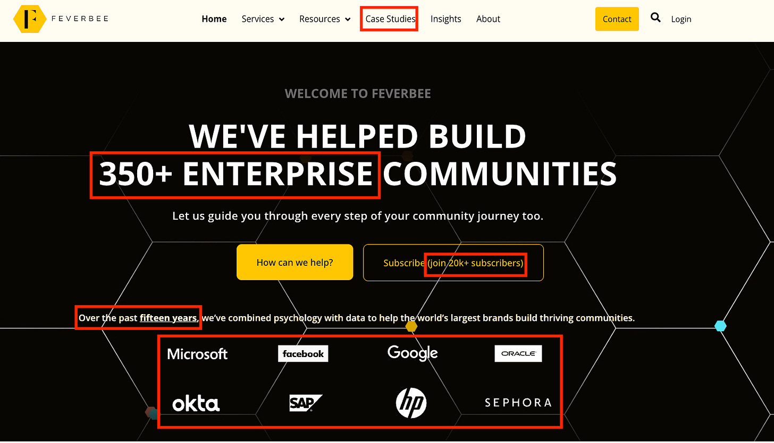Image resolution: width=774 pixels, height=443 pixels.
Task: Open the Case Studies page
Action: (390, 19)
